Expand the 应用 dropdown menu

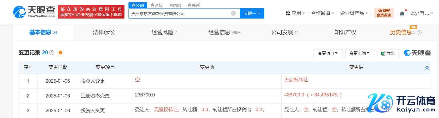tap(295, 13)
